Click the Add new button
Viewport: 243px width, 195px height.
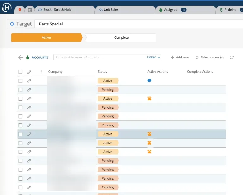[x=180, y=57]
